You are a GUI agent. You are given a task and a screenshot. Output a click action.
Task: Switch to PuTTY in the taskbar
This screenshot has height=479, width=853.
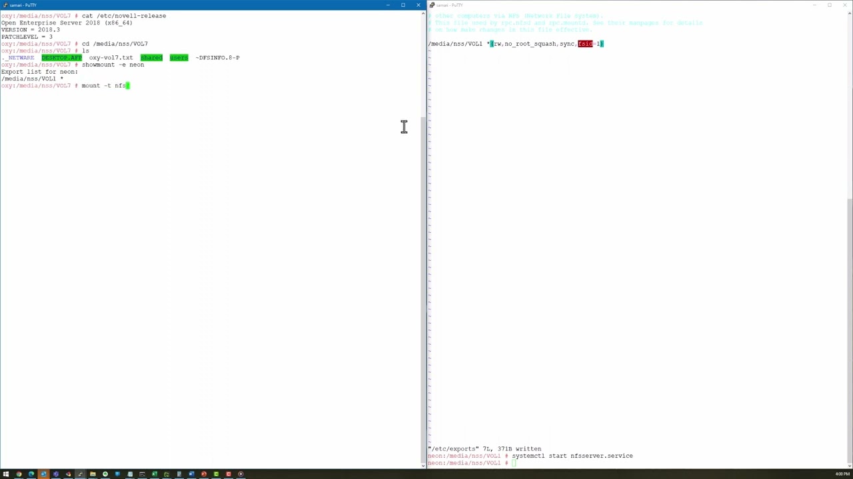click(x=80, y=474)
